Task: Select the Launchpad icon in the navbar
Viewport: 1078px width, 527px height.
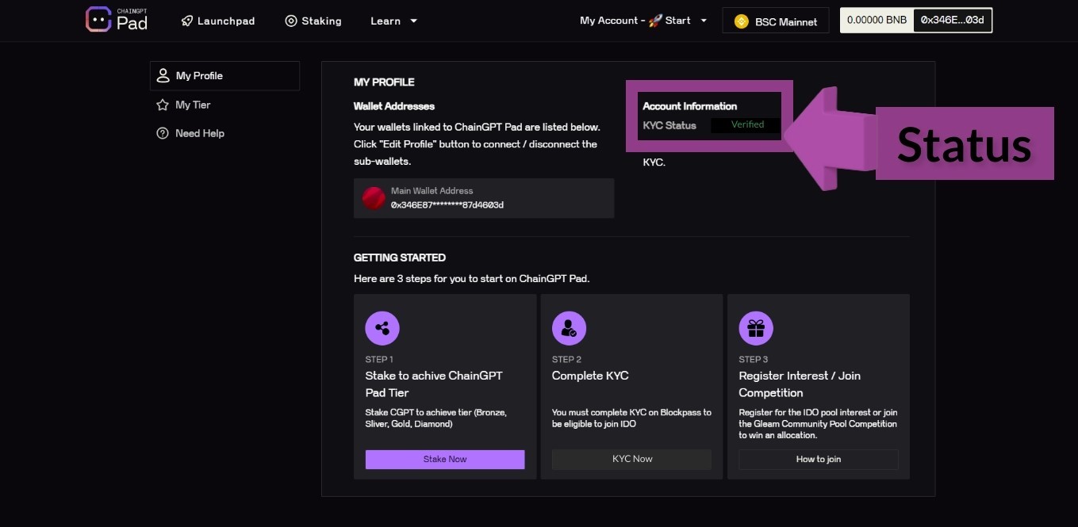Action: pos(186,21)
